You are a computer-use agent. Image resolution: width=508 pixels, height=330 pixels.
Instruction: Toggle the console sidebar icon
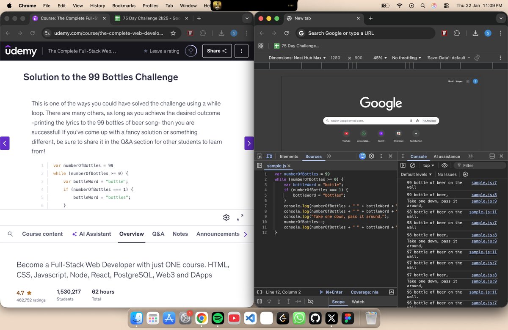[403, 165]
